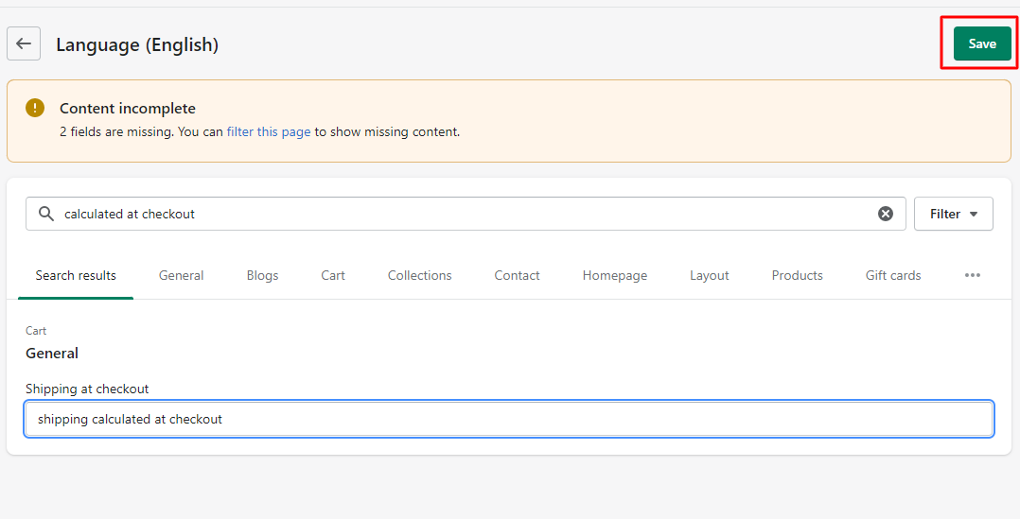Click the Filter dropdown caret arrow

click(x=974, y=215)
